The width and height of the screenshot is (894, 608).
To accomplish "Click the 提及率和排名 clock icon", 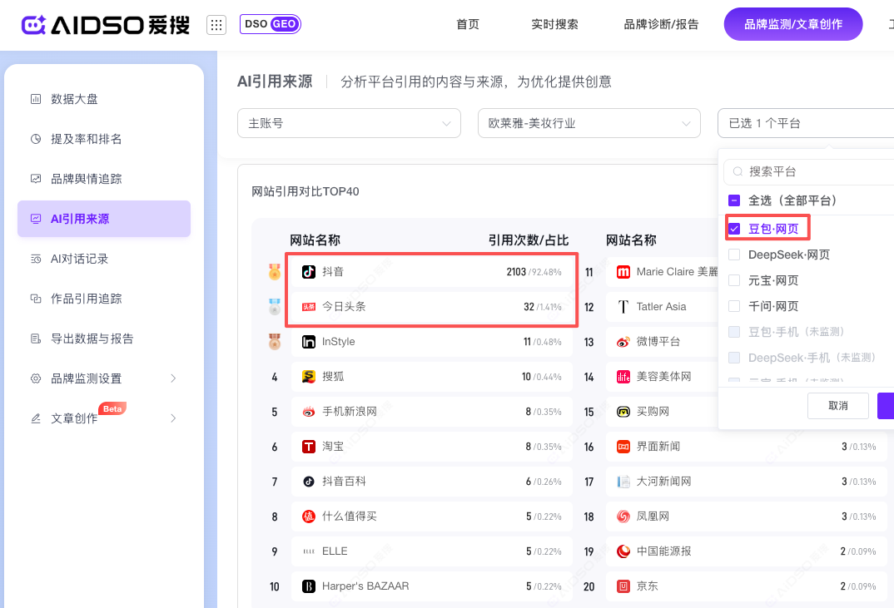I will (35, 139).
